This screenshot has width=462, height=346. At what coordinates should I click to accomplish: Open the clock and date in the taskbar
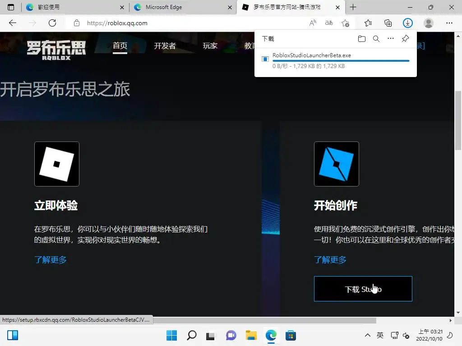[429, 335]
